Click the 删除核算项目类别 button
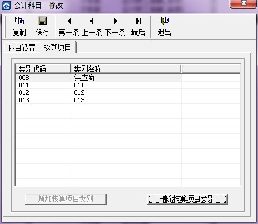The height and width of the screenshot is (224, 258). 187,199
